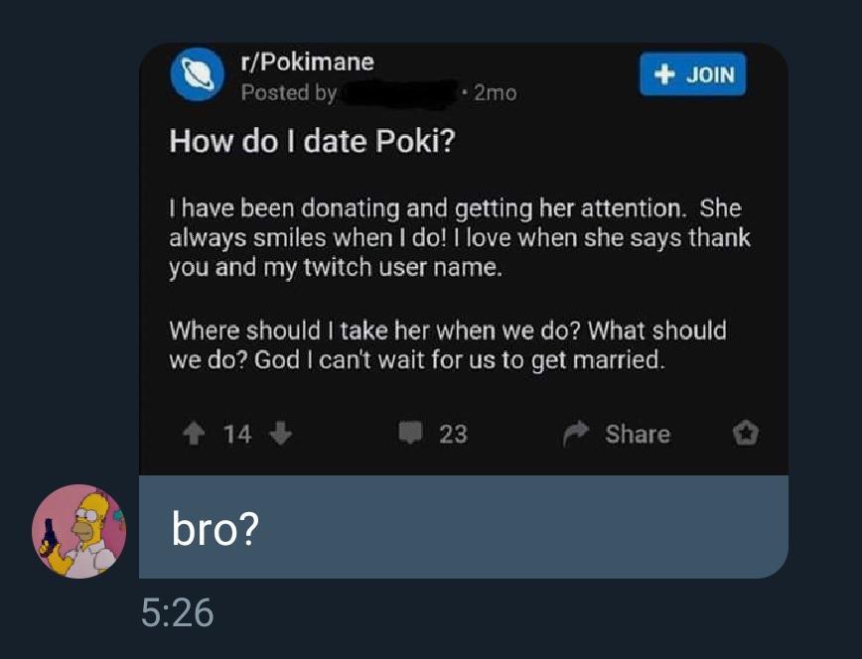The height and width of the screenshot is (659, 862).
Task: Click the 'bro?' message bubble
Action: click(x=463, y=528)
